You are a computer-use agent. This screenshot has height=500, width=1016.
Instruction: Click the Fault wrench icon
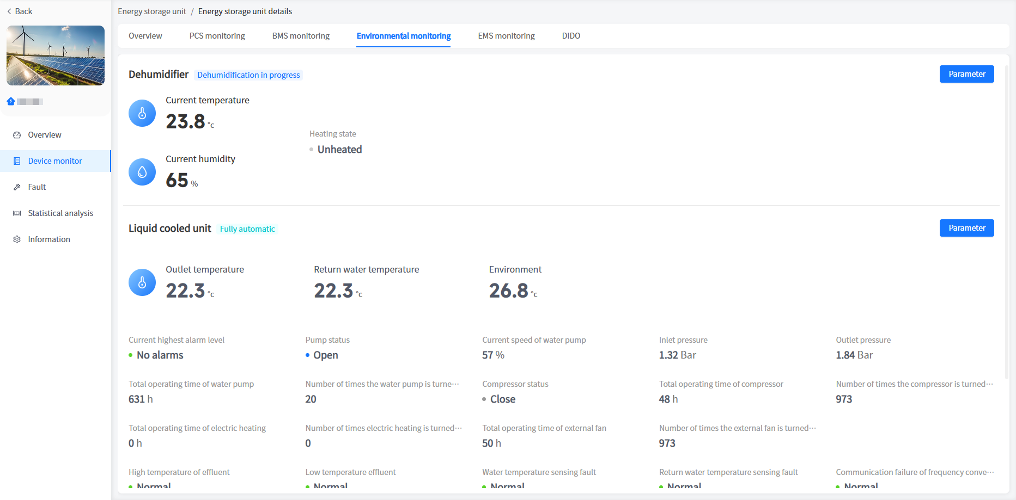(x=17, y=187)
